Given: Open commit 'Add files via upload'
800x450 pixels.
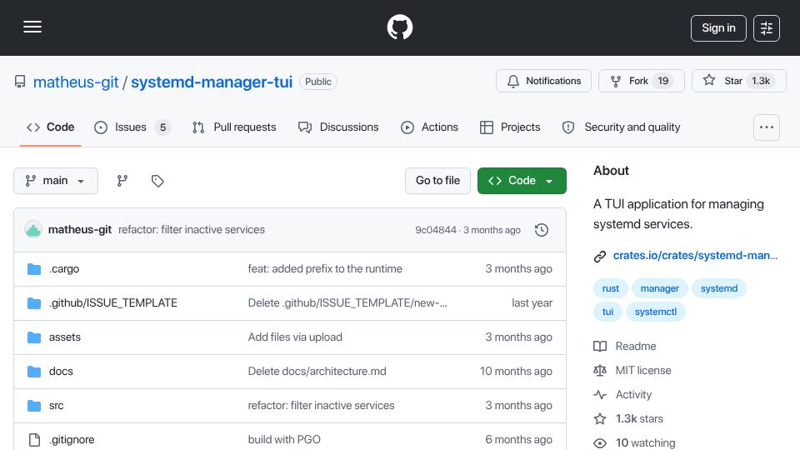Looking at the screenshot, I should click(x=295, y=337).
